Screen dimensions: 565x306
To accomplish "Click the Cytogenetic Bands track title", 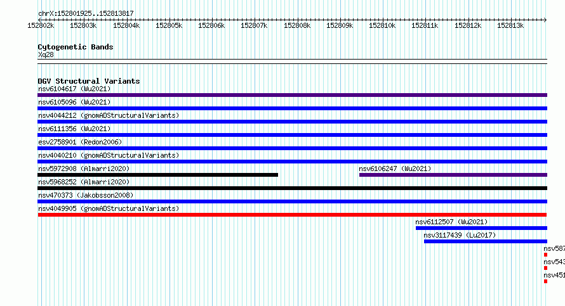I will [76, 47].
